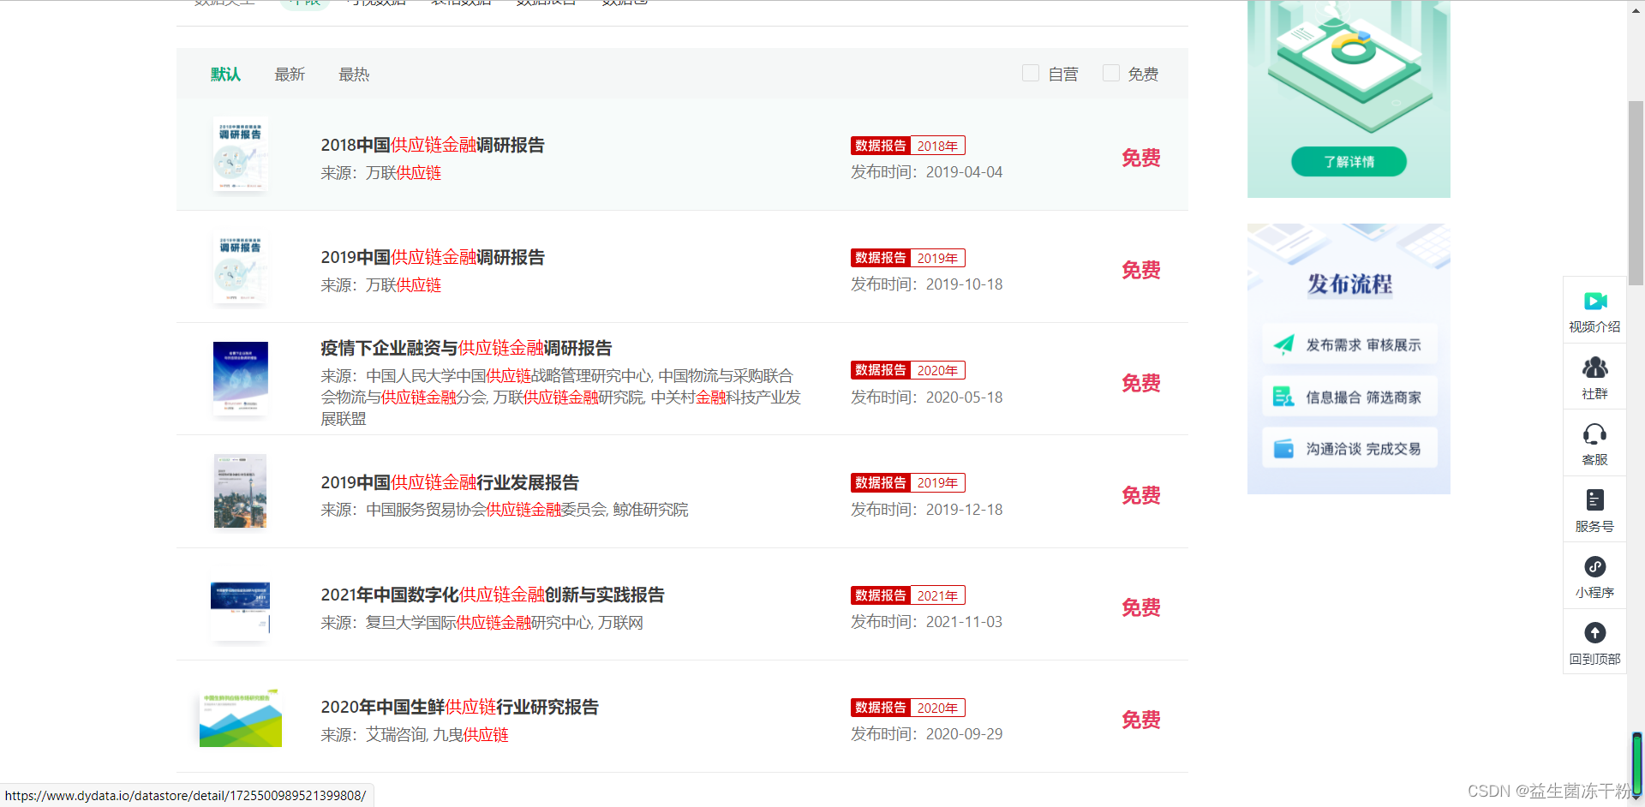Sort results by 最新
This screenshot has width=1645, height=807.
pos(290,75)
